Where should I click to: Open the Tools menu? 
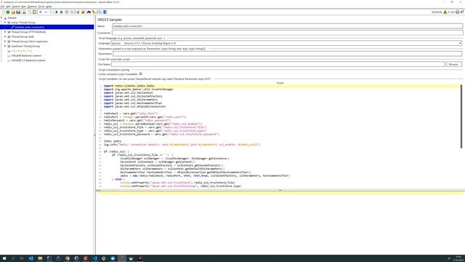tap(41, 7)
